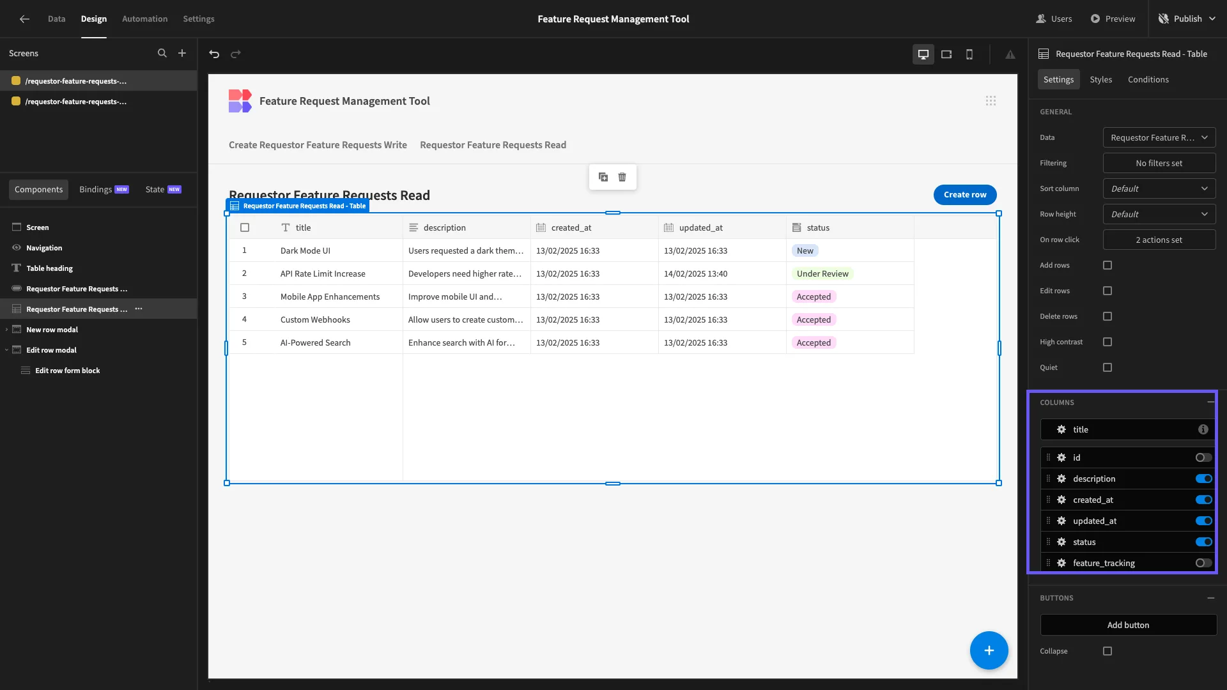This screenshot has width=1227, height=690.
Task: Select all rows with header checkbox
Action: tap(245, 227)
